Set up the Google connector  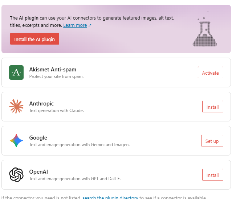212,141
